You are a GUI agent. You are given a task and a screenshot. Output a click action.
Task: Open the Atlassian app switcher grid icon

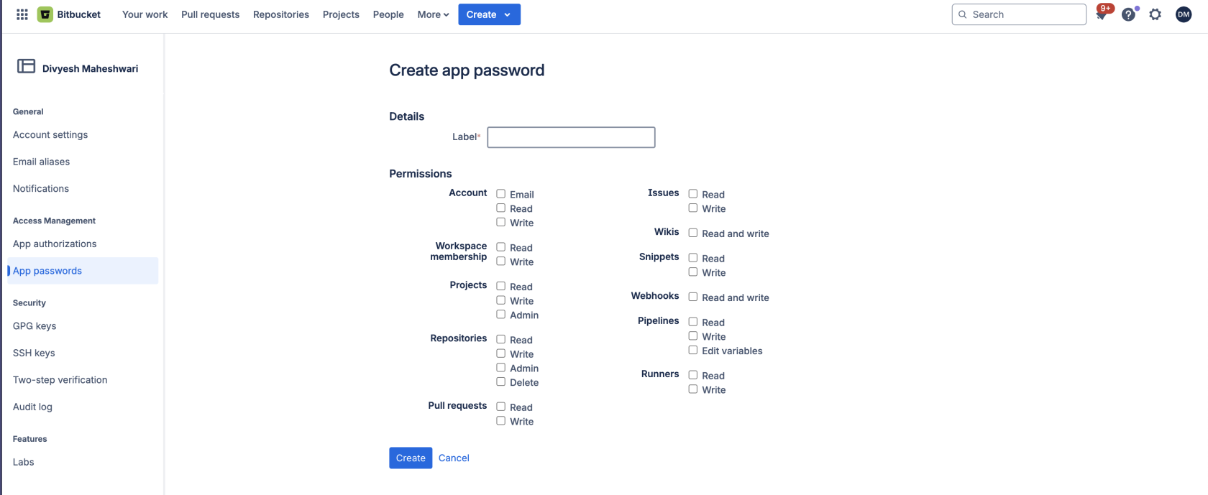tap(22, 14)
